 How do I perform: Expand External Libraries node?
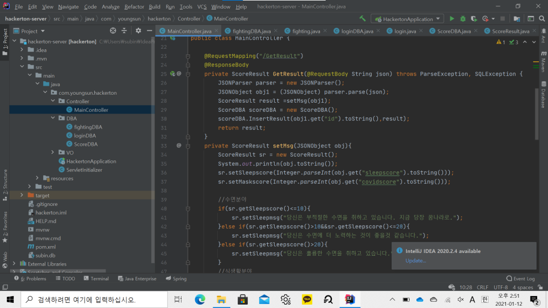14,264
